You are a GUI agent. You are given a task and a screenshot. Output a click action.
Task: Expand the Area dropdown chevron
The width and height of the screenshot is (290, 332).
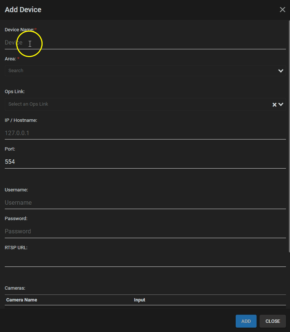tap(281, 71)
